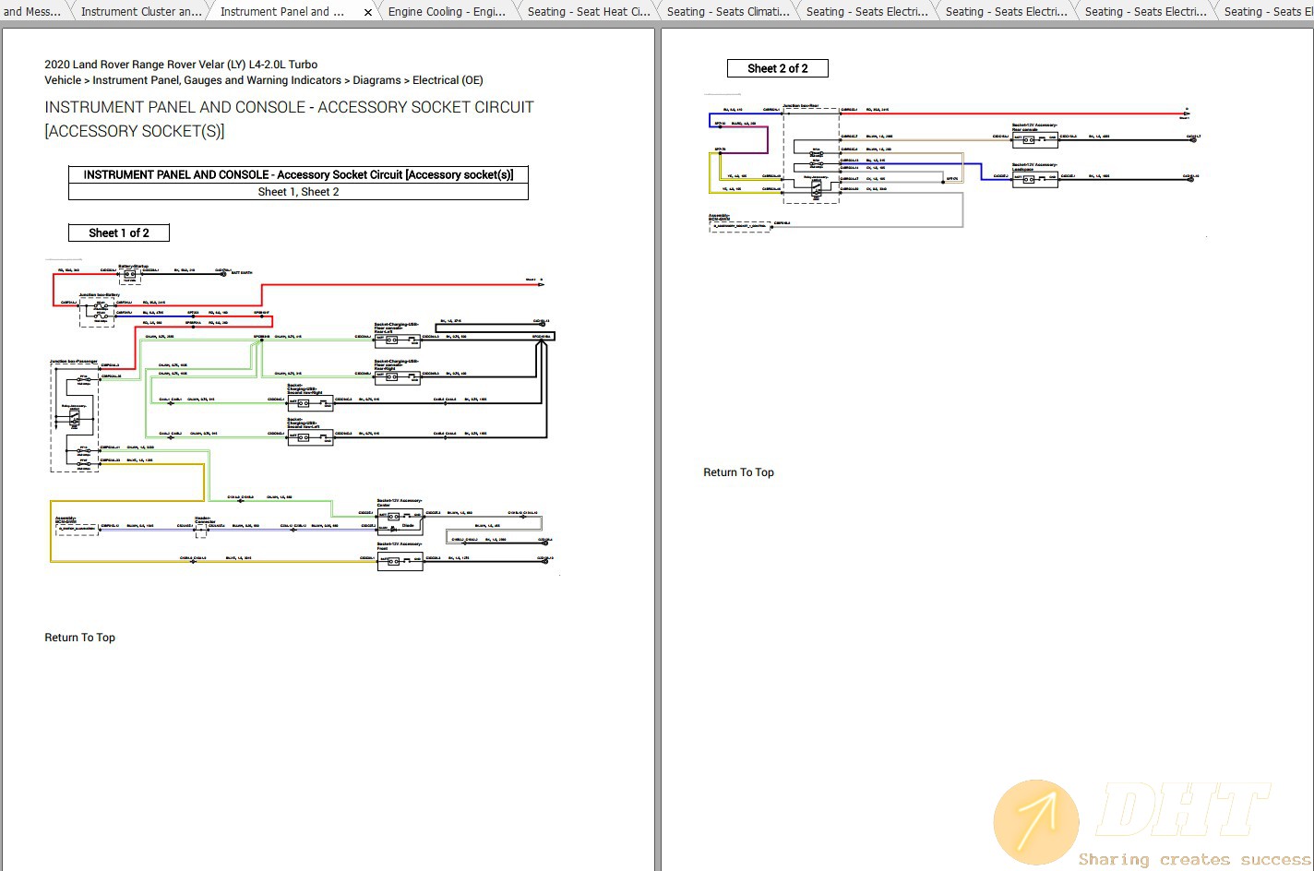Click 'Vehicle' in the breadcrumb
1314x871 pixels.
[63, 80]
